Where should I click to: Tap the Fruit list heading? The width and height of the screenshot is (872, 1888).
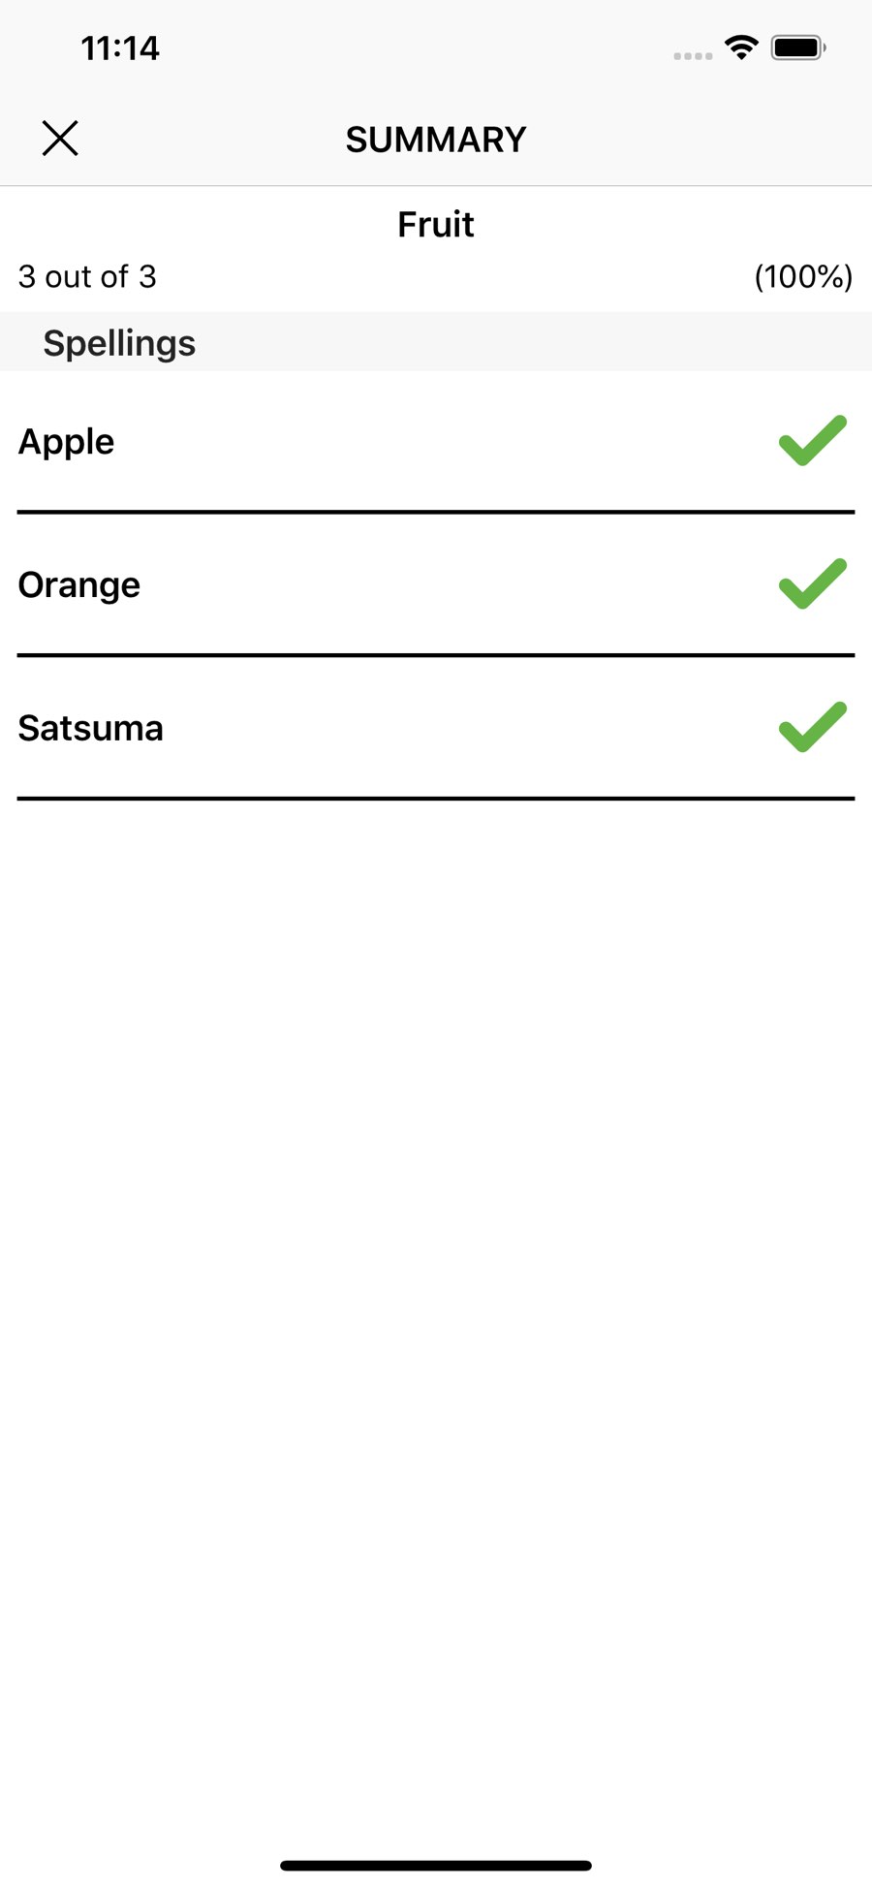coord(436,225)
